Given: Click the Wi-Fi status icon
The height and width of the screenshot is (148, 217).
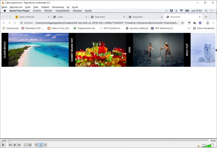Looking at the screenshot, I should 181,11.
